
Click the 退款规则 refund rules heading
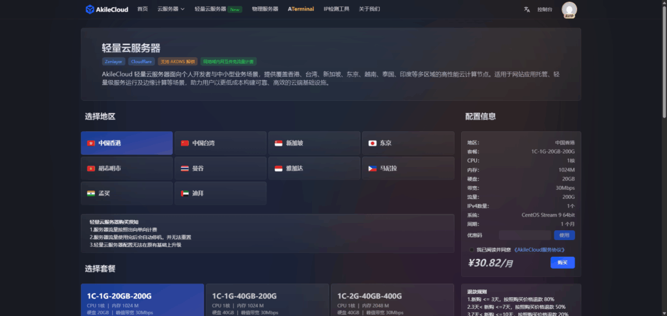coord(476,292)
